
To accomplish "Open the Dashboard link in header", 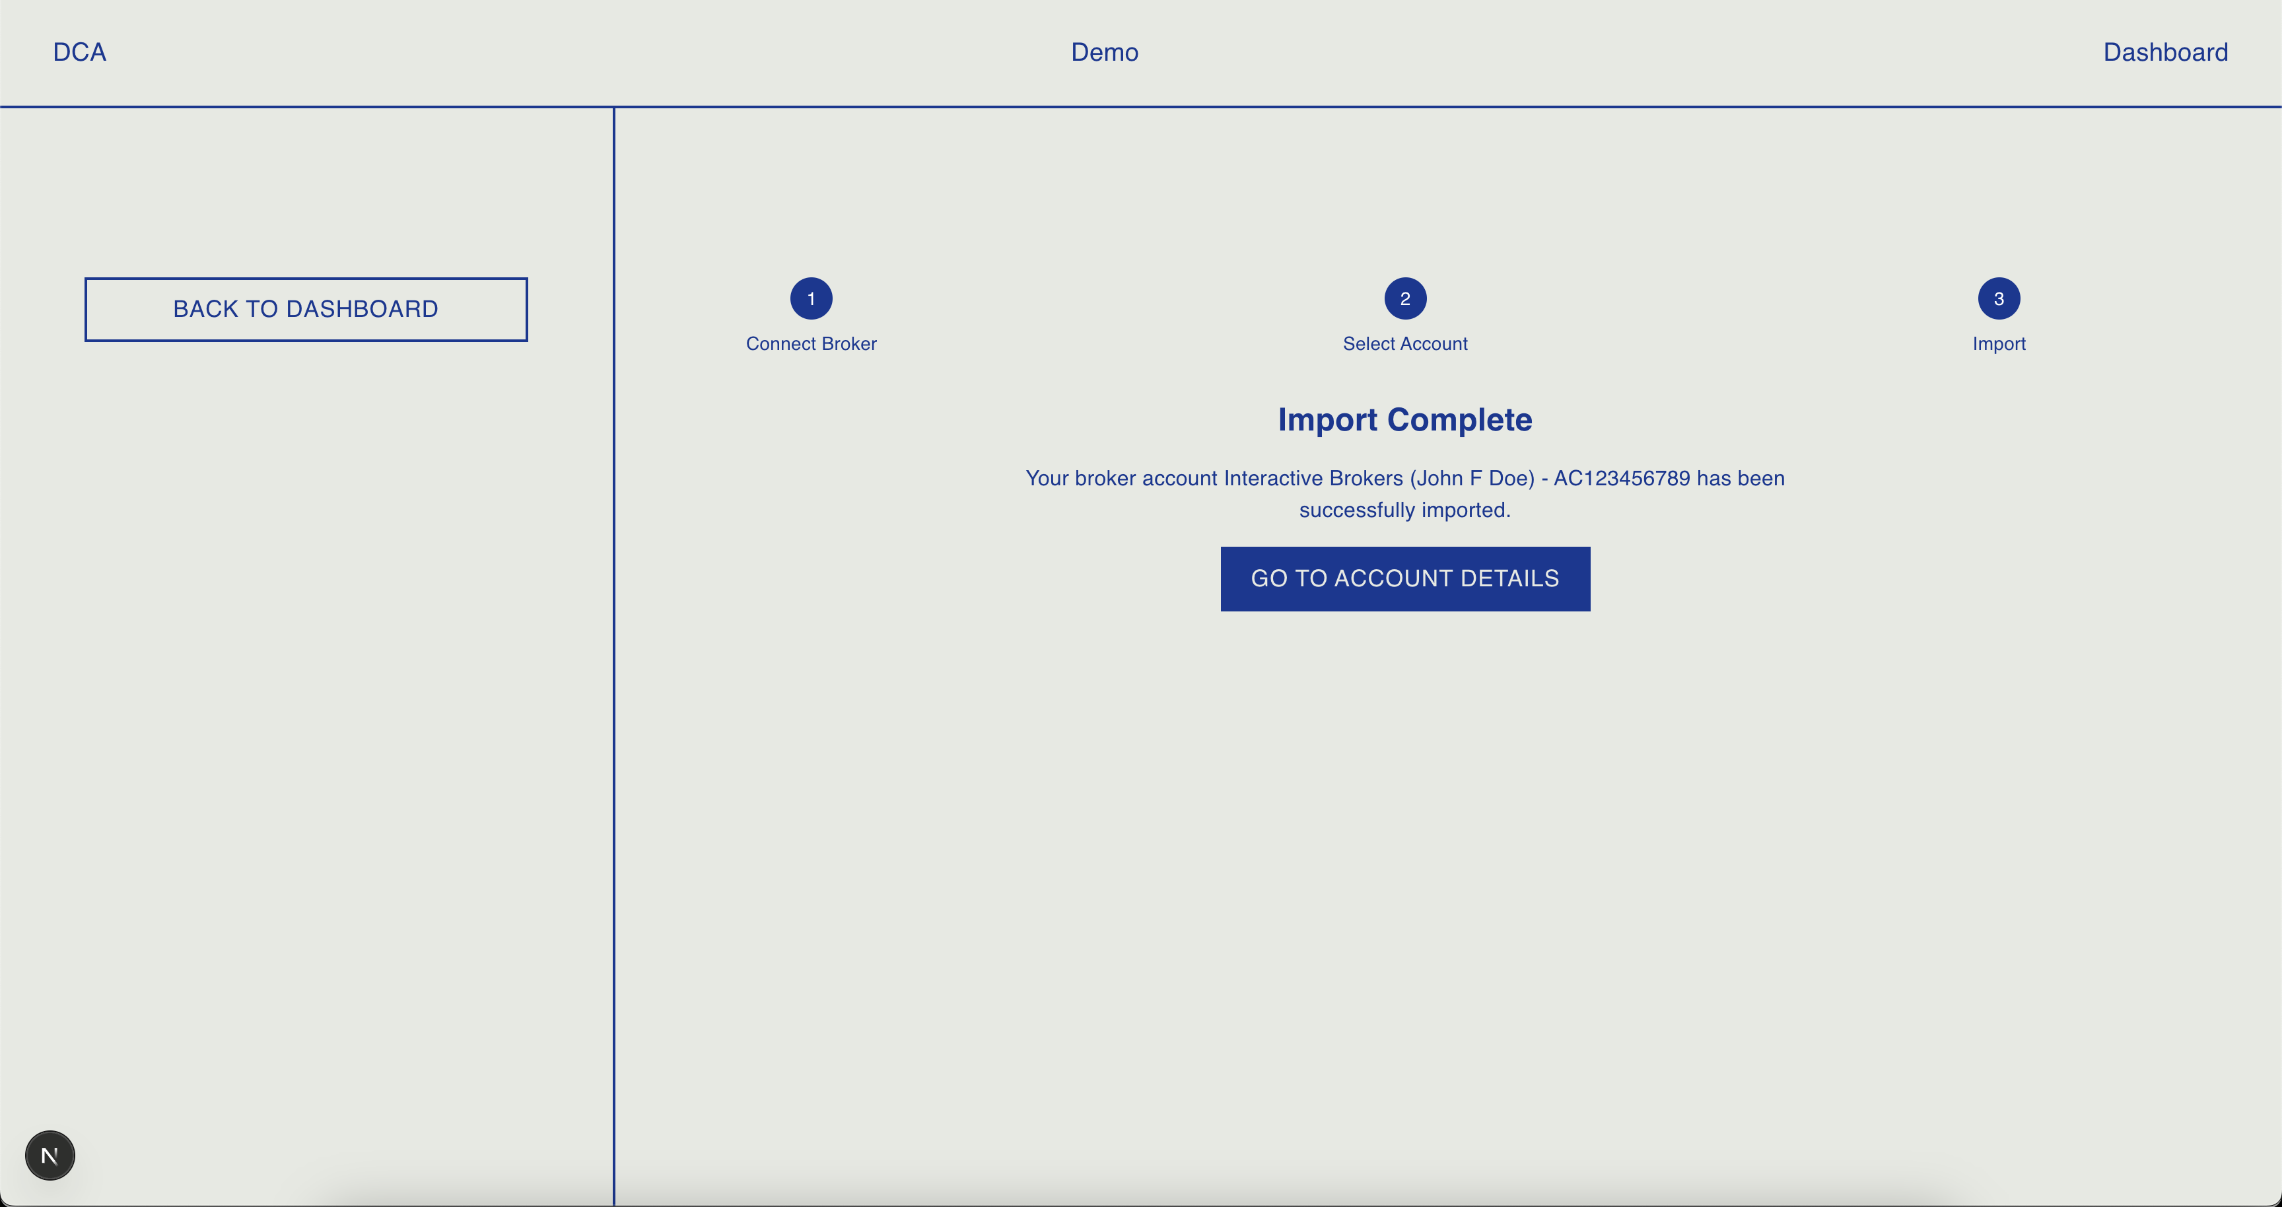I will point(2164,52).
